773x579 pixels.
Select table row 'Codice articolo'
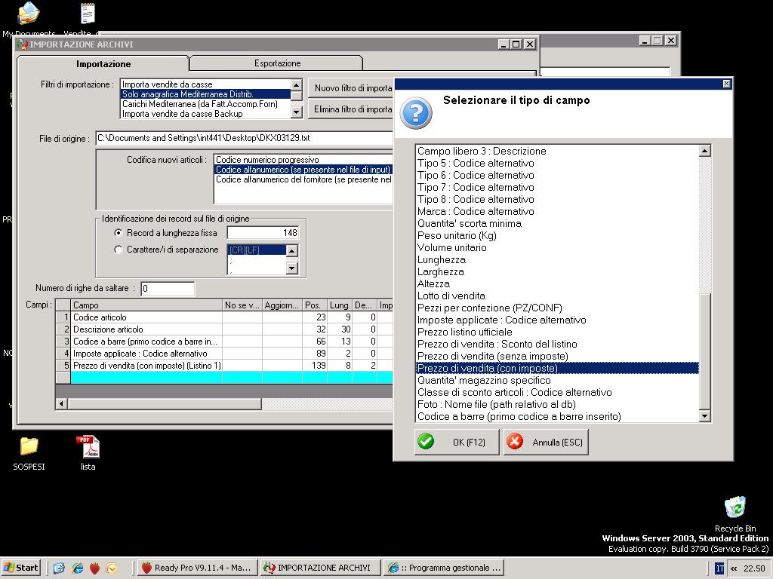(x=223, y=317)
